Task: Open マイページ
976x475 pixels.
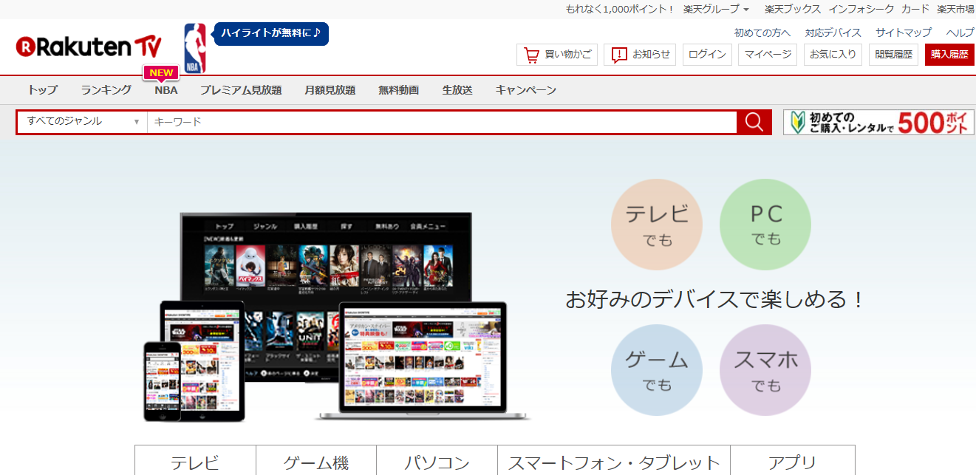Action: click(768, 55)
